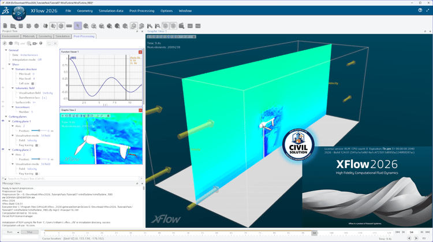Open the File menu
Image resolution: width=433 pixels, height=242 pixels.
click(x=68, y=11)
